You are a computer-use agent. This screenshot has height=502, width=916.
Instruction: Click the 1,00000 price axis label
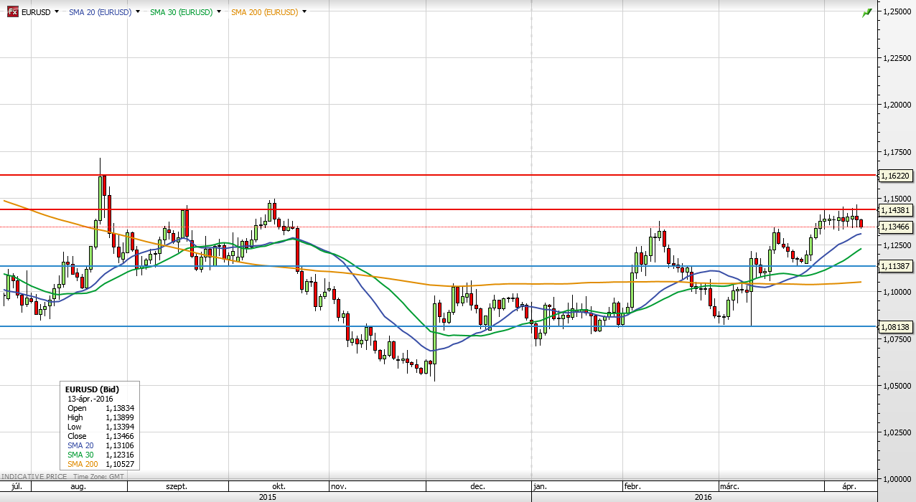[x=896, y=478]
